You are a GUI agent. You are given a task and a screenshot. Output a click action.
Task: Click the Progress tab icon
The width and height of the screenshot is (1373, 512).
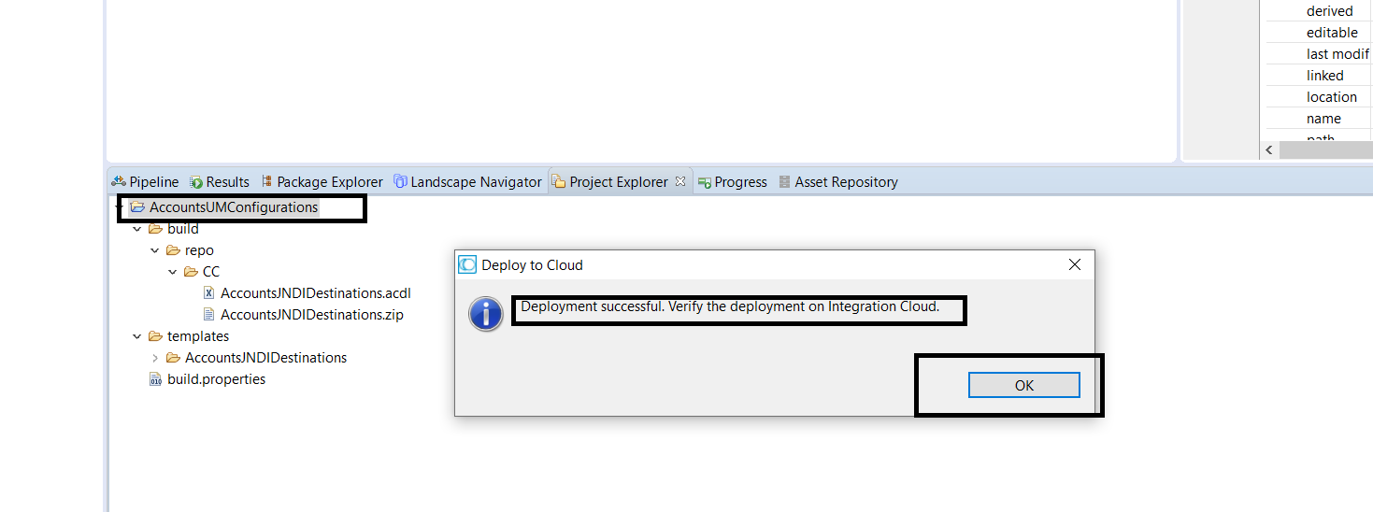[705, 182]
